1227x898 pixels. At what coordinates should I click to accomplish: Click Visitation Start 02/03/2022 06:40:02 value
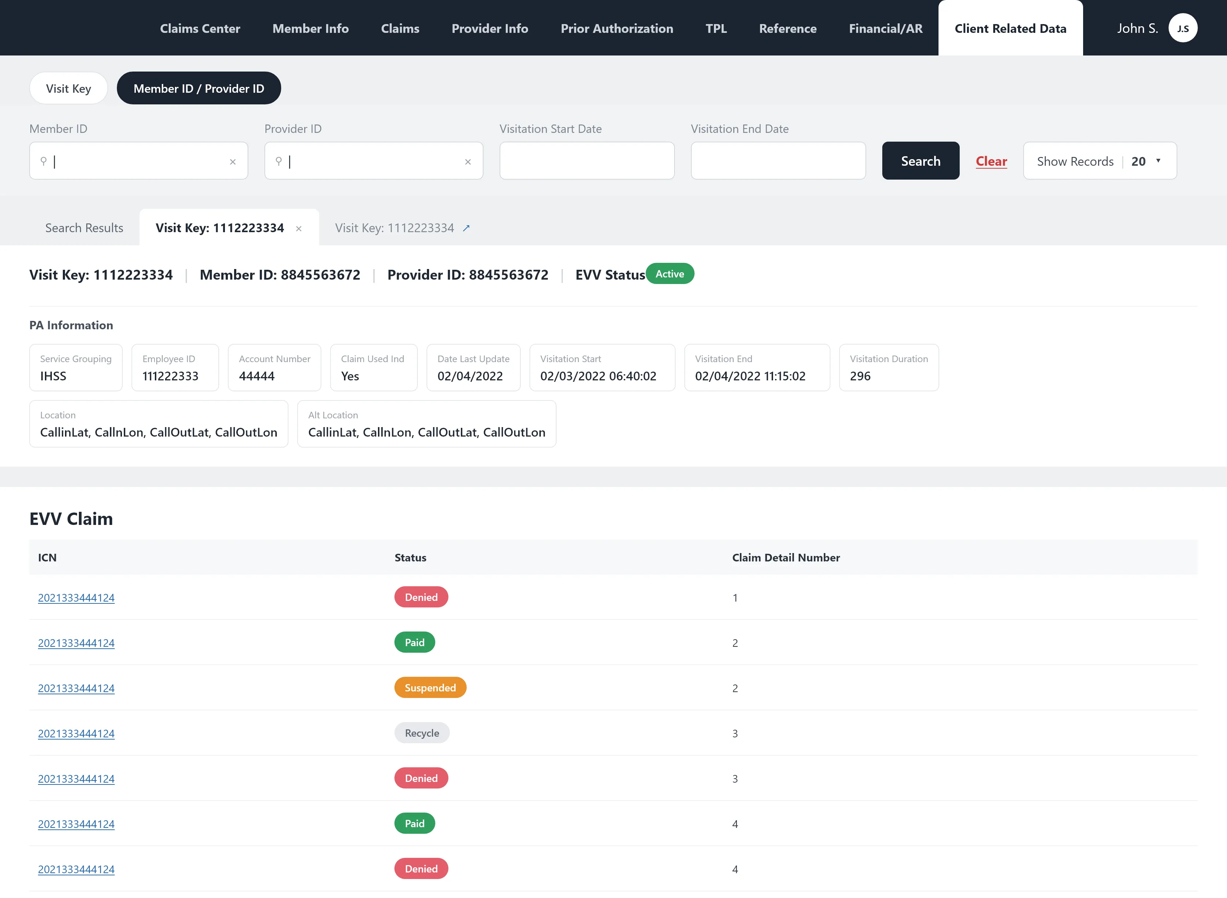coord(598,376)
